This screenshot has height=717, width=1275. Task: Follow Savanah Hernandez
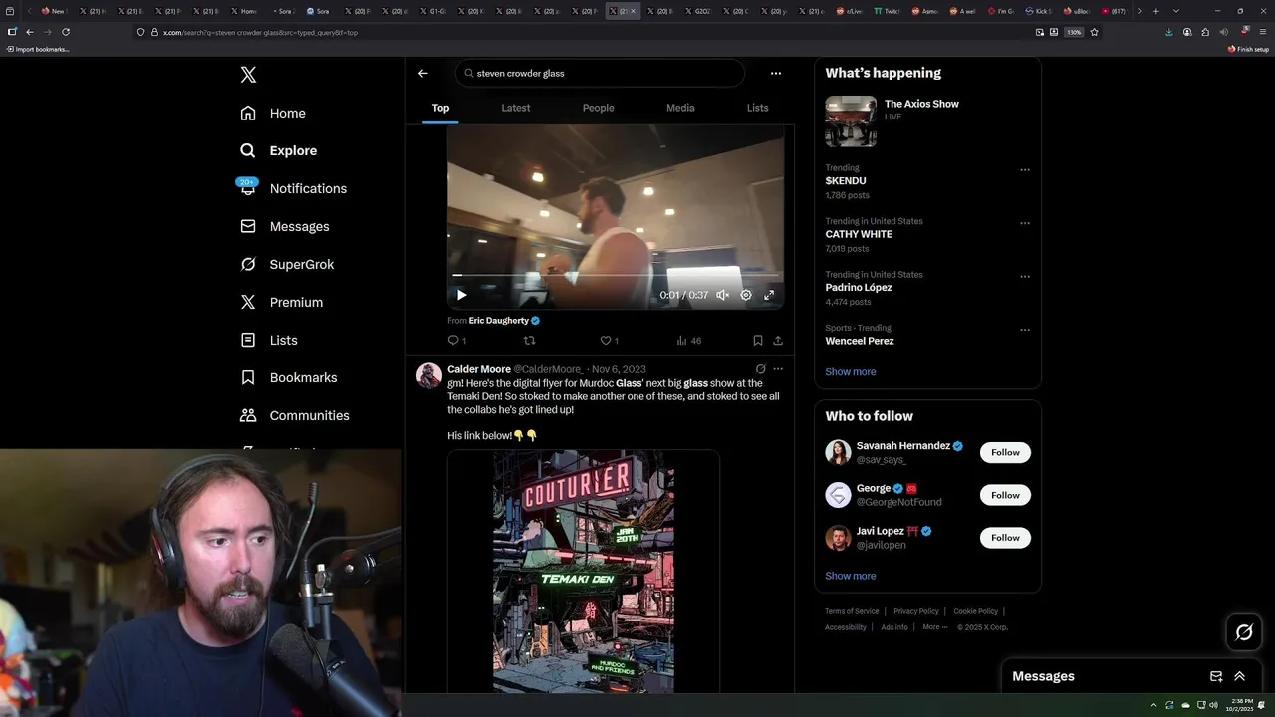(1005, 452)
